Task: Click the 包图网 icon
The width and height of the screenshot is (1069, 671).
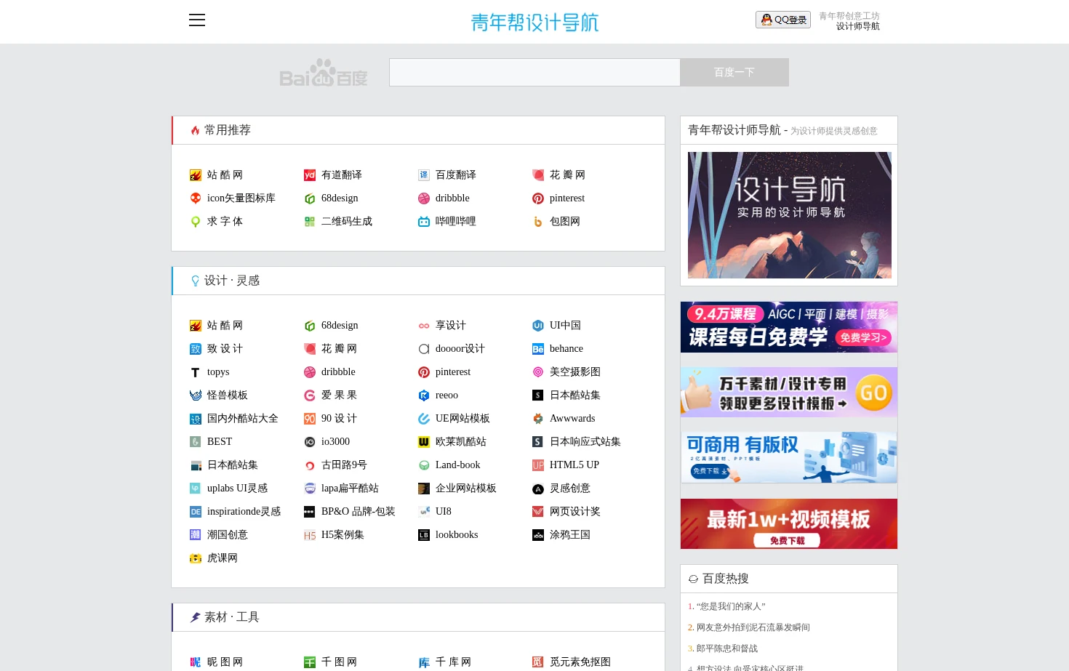Action: pyautogui.click(x=538, y=222)
